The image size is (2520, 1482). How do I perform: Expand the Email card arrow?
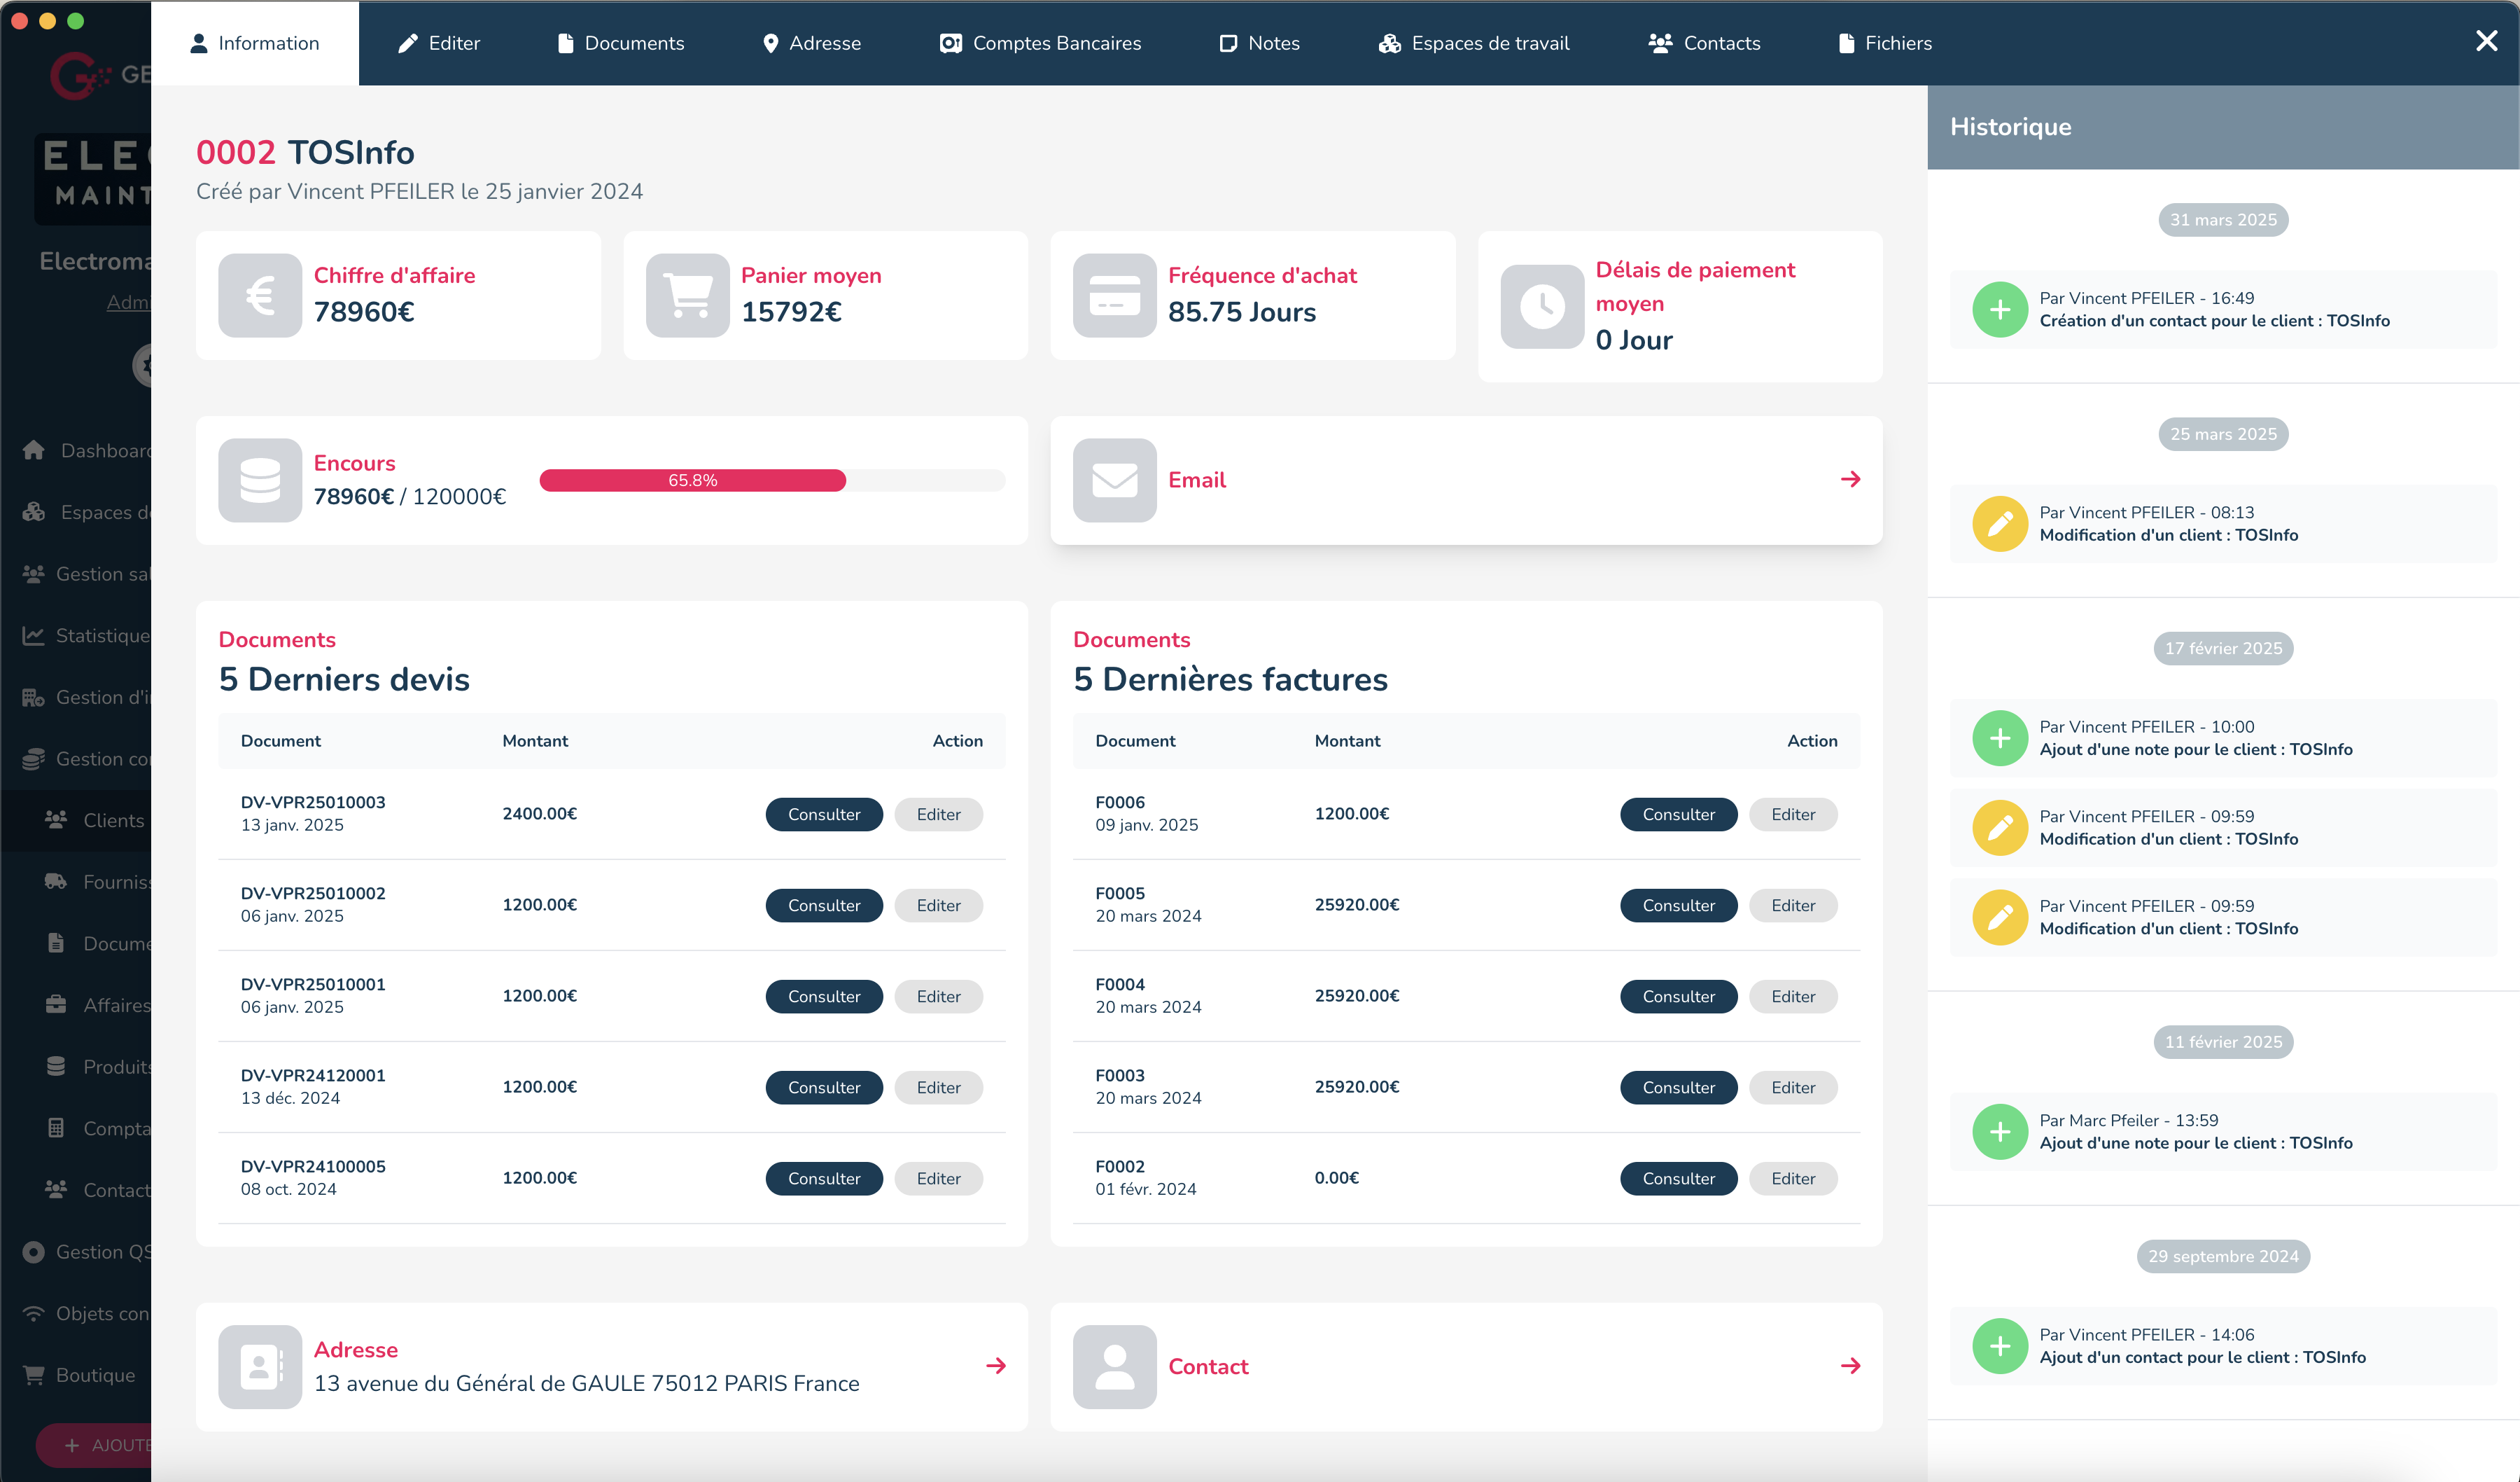click(1850, 479)
